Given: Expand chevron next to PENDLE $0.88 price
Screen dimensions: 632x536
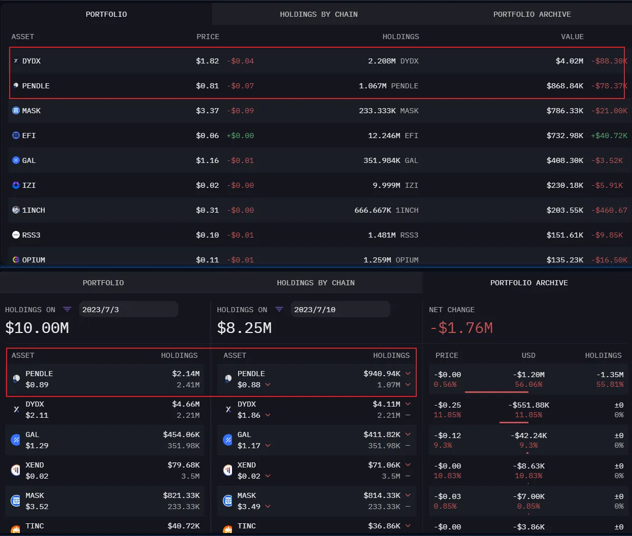Looking at the screenshot, I should click(x=268, y=385).
